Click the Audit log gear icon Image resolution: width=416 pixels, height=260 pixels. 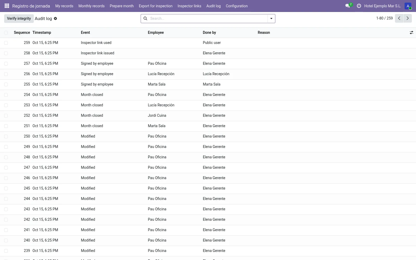coord(55,18)
